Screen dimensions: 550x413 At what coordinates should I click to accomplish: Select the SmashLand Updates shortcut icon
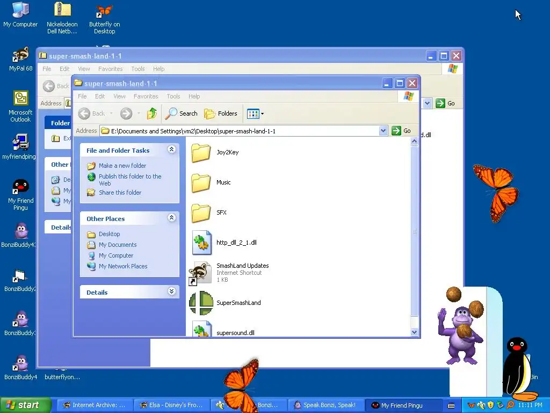point(200,273)
